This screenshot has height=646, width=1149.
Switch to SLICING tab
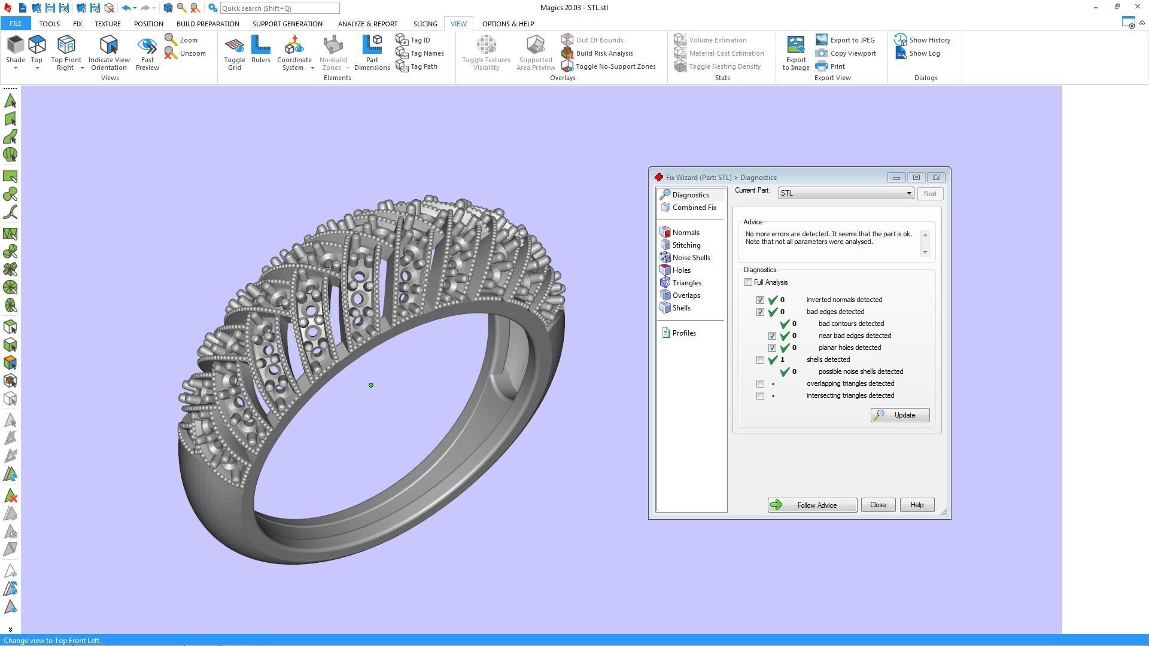[425, 24]
